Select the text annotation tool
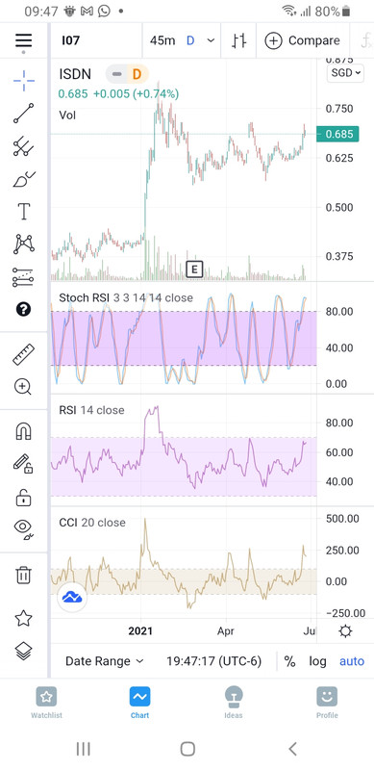 click(24, 212)
